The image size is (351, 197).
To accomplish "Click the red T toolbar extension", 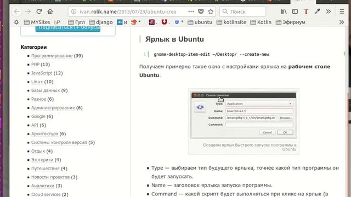I will pyautogui.click(x=306, y=11).
